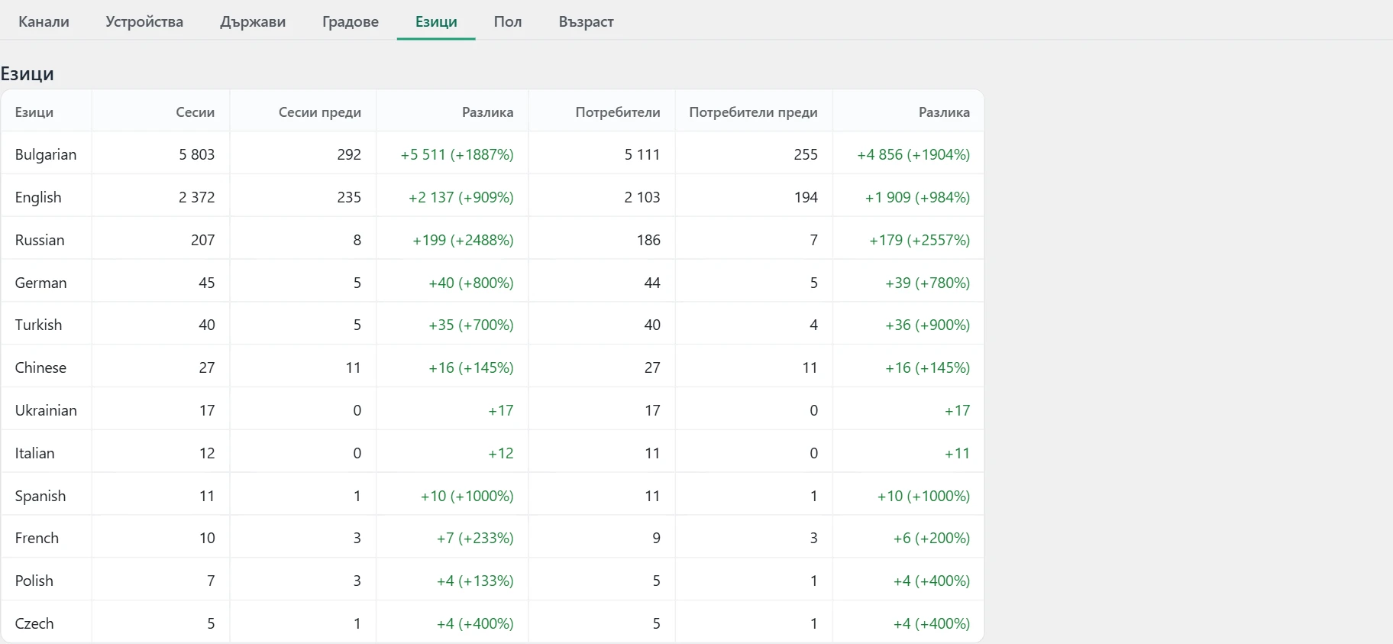Click the sessions value "2 372"
Screen dimensions: 1393x644
tap(197, 197)
